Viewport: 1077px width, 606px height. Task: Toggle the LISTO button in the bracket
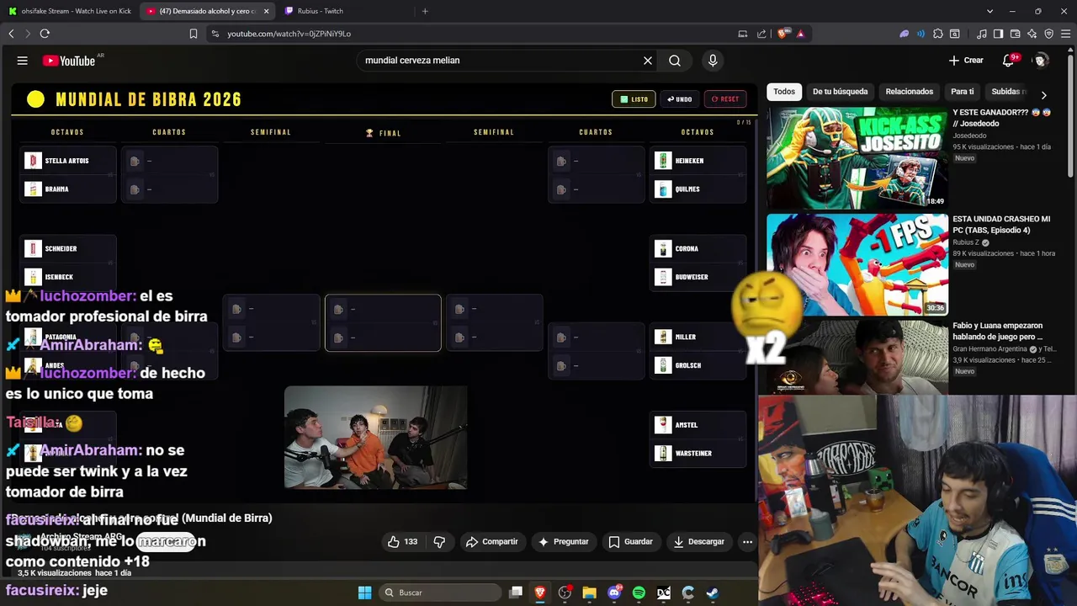(634, 99)
